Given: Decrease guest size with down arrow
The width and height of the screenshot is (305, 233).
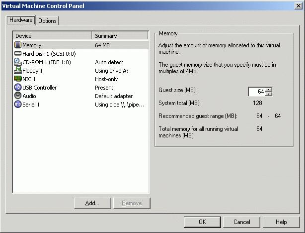Looking at the screenshot, I should tap(269, 94).
